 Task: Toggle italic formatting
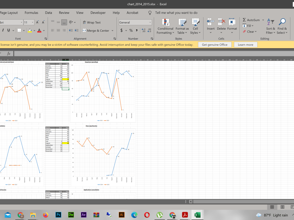[3, 30]
